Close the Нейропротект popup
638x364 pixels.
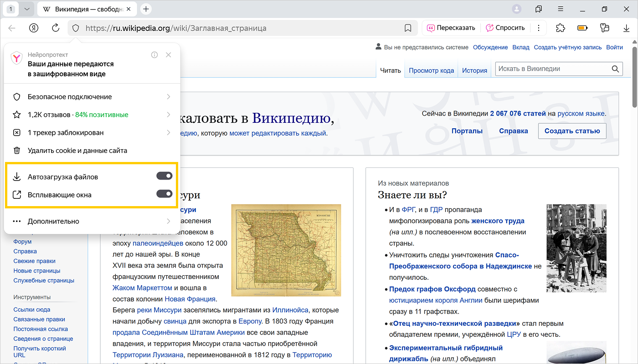169,55
